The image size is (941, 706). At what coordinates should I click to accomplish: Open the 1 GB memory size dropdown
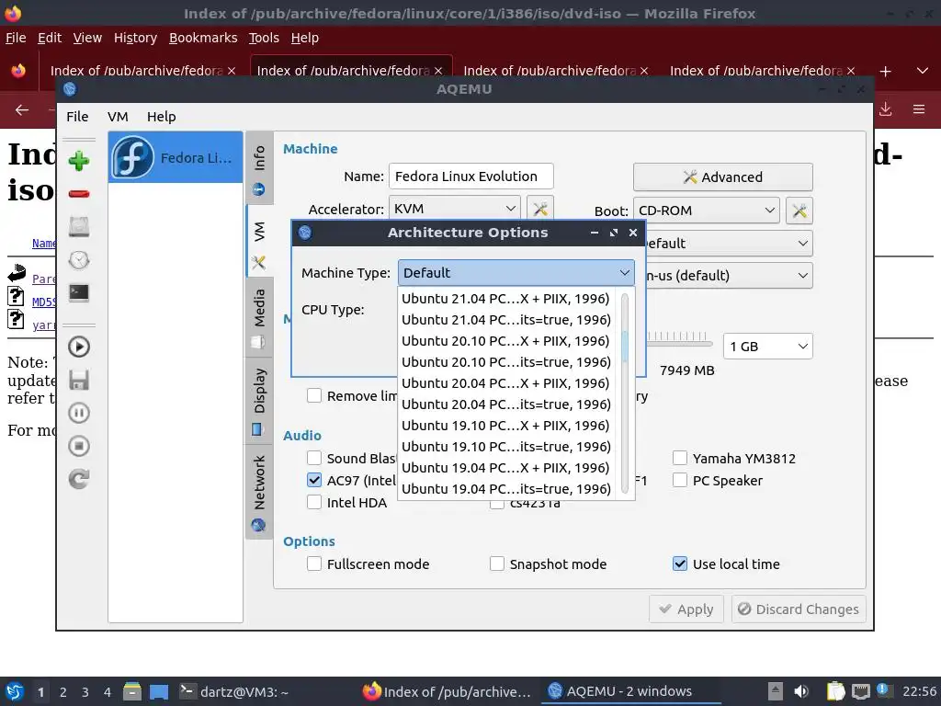[x=768, y=347]
